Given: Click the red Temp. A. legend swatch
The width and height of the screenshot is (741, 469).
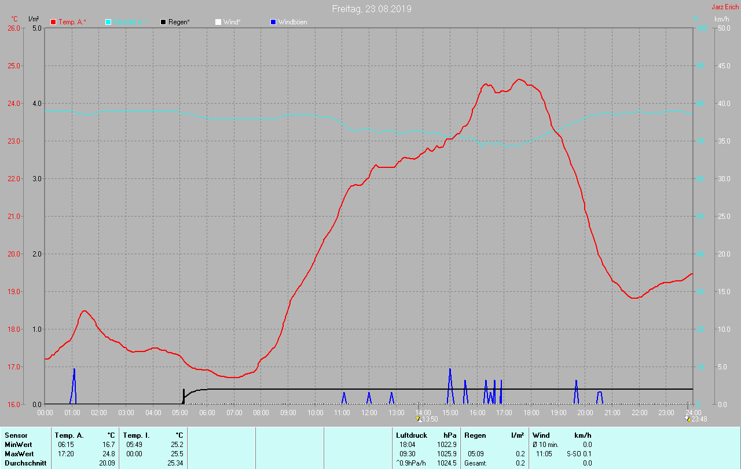Looking at the screenshot, I should pos(53,22).
